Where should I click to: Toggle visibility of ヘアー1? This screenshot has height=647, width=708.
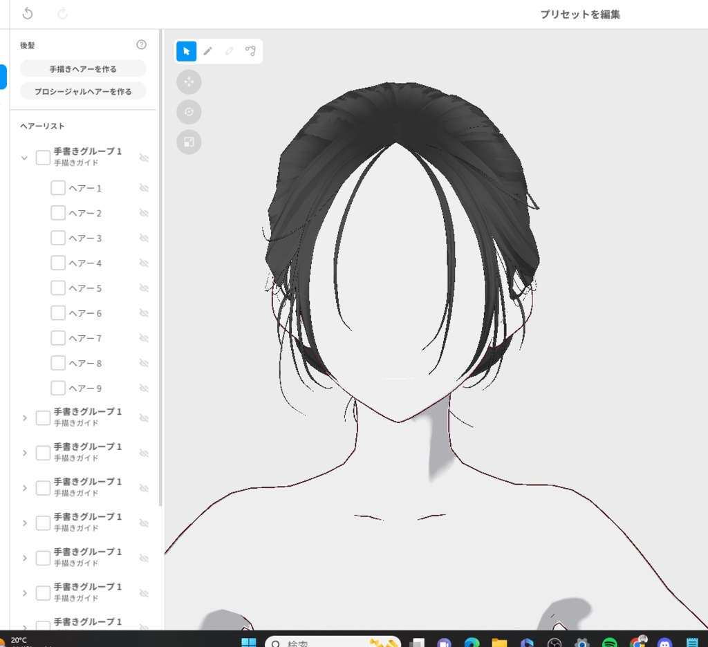[x=144, y=187]
